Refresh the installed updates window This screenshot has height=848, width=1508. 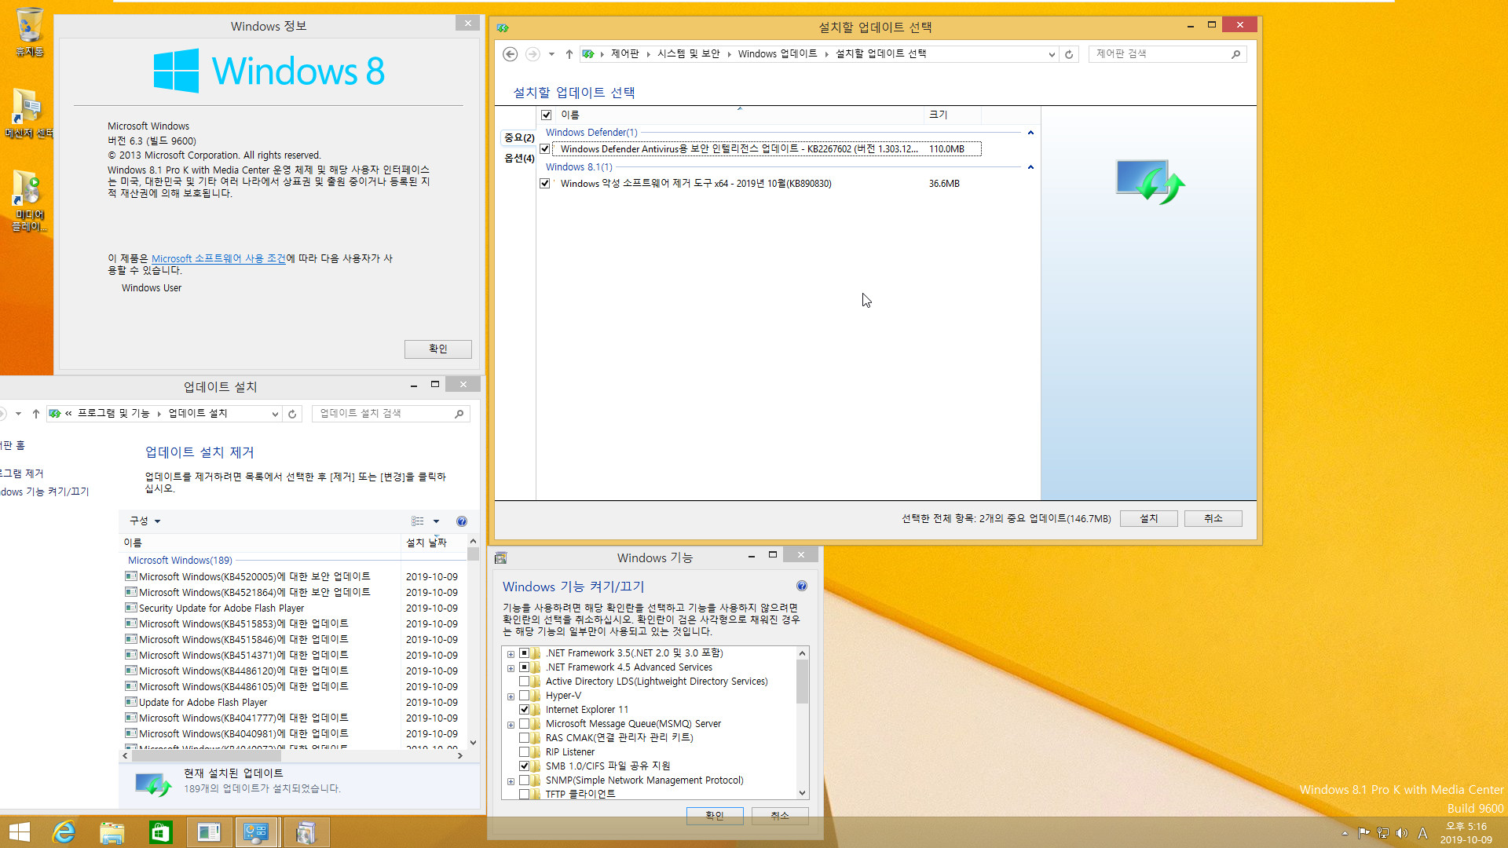coord(292,414)
